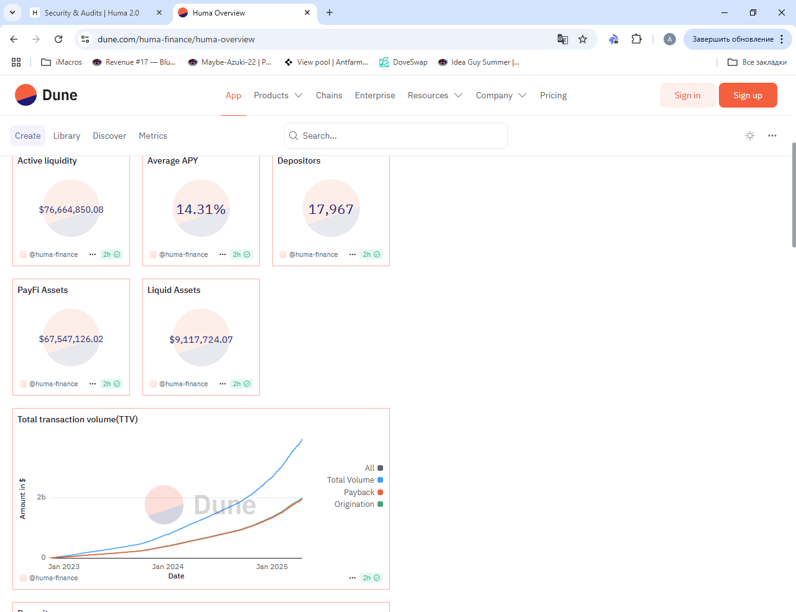Click the 2h refresh badge on Liquid Assets
This screenshot has width=796, height=612.
click(242, 384)
